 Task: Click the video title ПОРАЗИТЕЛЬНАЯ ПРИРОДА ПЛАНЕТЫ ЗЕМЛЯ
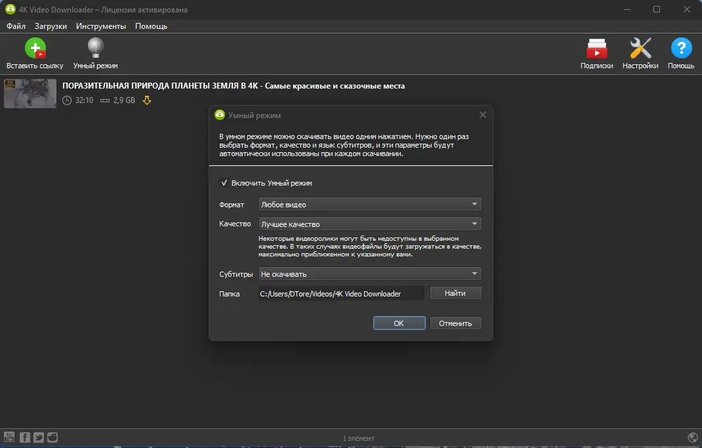(234, 86)
